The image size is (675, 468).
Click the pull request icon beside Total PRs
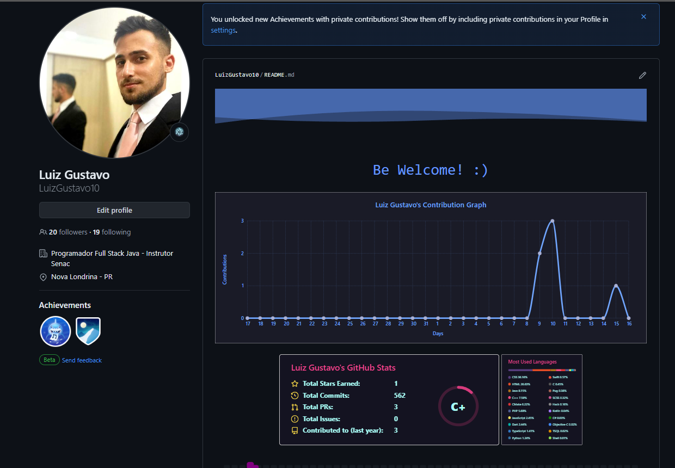pyautogui.click(x=294, y=407)
